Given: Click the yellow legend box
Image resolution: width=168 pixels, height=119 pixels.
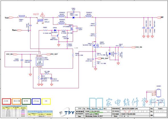Looking at the screenshot, I should click(x=46, y=101).
